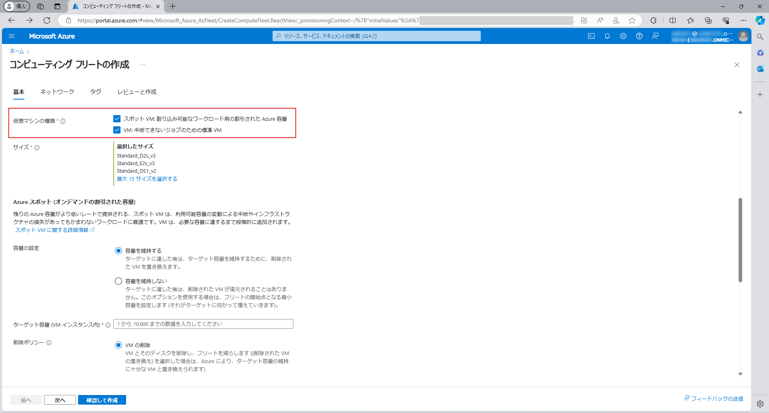Image resolution: width=769 pixels, height=413 pixels.
Task: Open the 基本 tab
Action: coord(19,92)
